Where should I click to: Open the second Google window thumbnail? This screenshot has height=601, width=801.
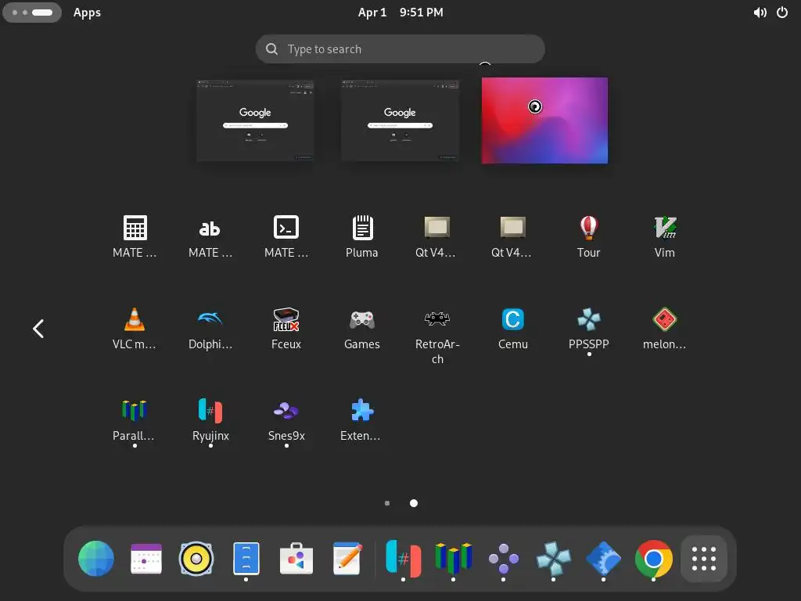(x=400, y=121)
